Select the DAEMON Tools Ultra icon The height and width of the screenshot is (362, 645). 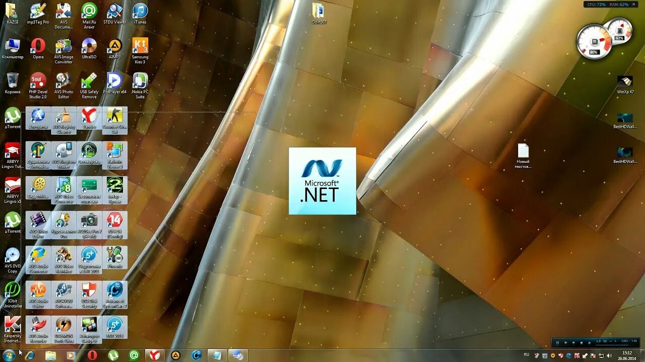tap(63, 330)
